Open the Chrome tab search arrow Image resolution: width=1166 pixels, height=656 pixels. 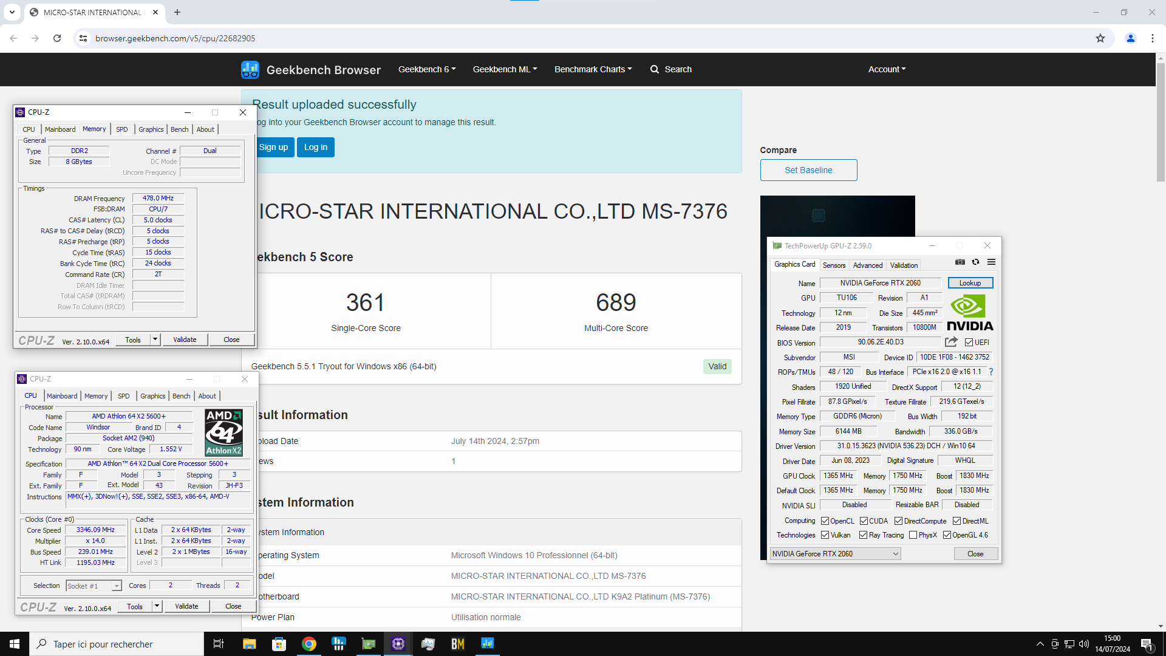tap(12, 12)
